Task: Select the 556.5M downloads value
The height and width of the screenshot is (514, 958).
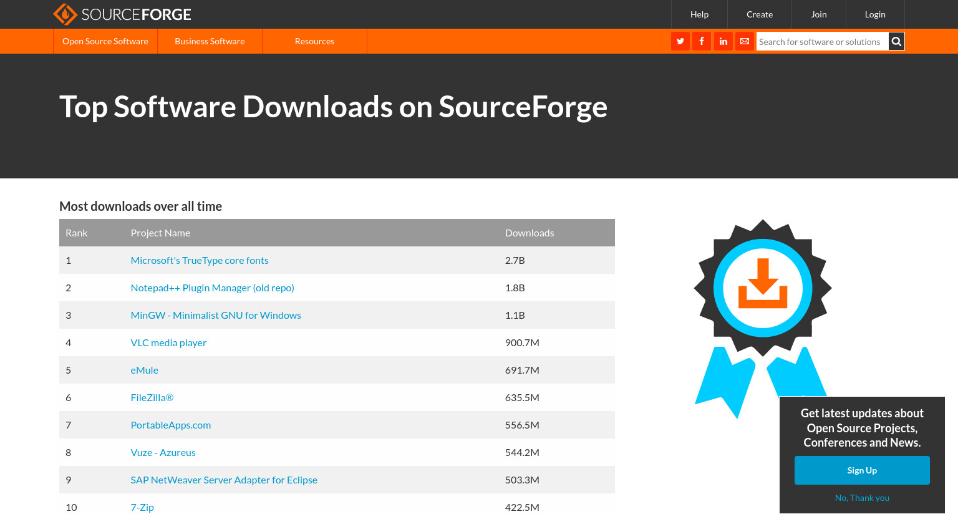Action: pyautogui.click(x=522, y=425)
